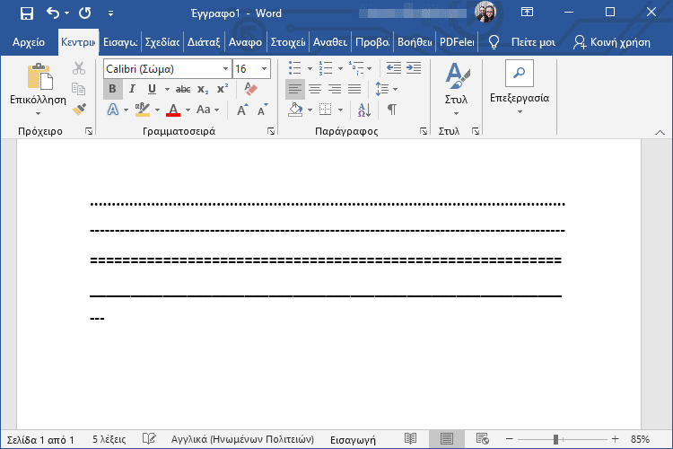
Task: Open font color dropdown arrow
Action: (x=188, y=110)
